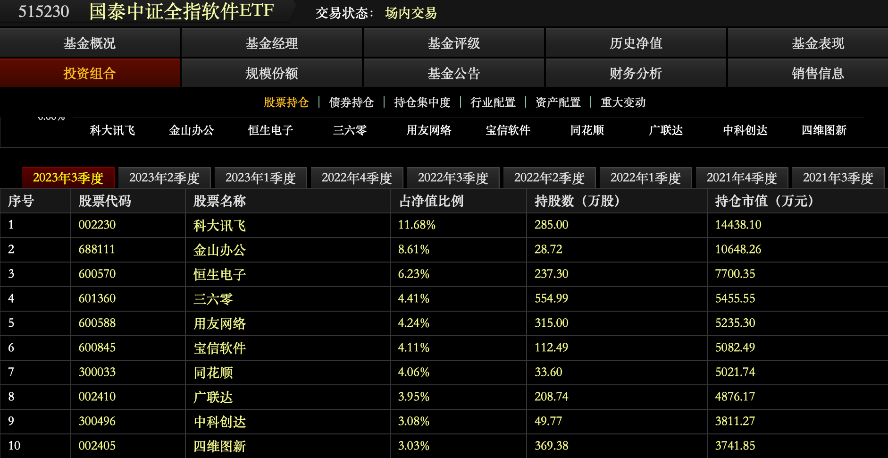The height and width of the screenshot is (458, 888).
Task: Click the fund code 515230
Action: click(43, 11)
